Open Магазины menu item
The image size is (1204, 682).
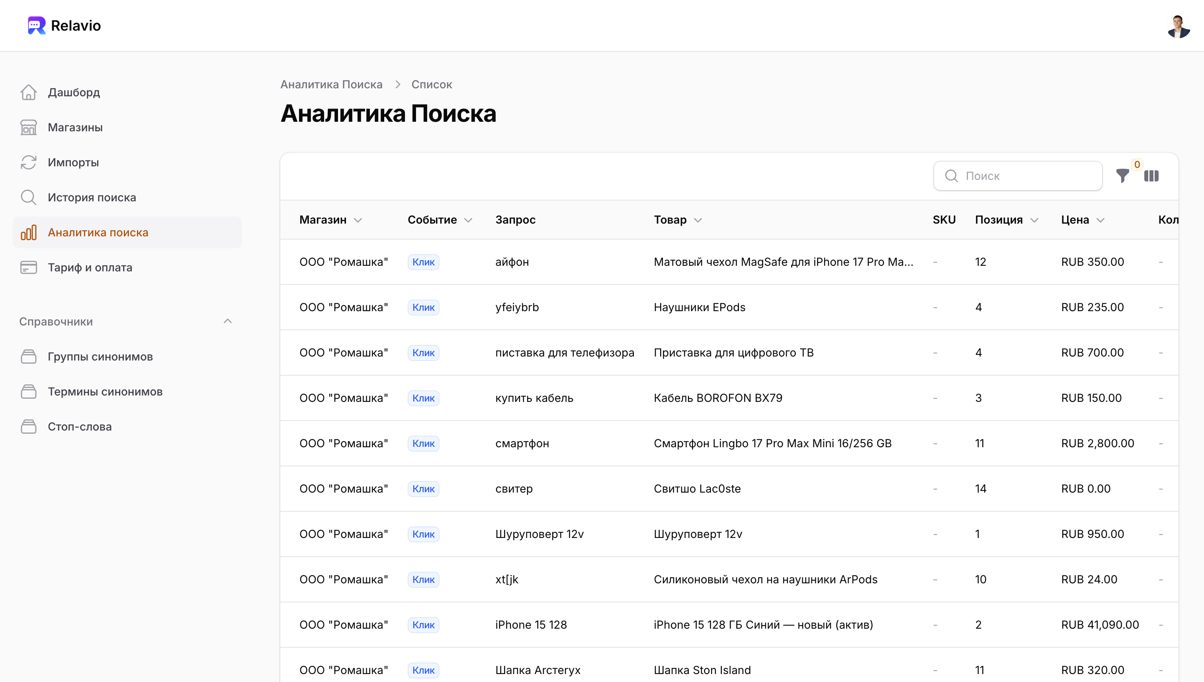point(127,127)
